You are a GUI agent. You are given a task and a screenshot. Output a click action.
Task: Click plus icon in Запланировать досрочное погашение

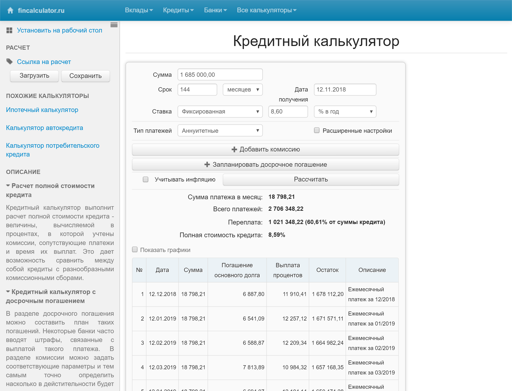pyautogui.click(x=207, y=164)
